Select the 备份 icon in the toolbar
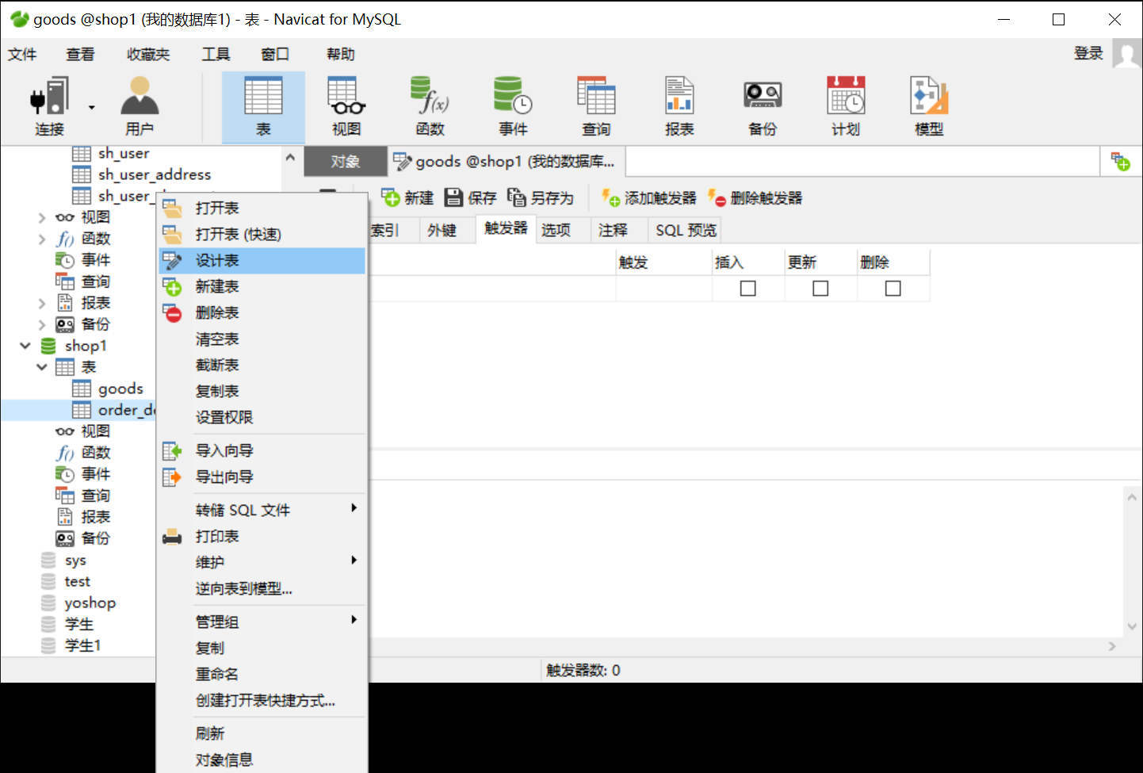 point(762,105)
